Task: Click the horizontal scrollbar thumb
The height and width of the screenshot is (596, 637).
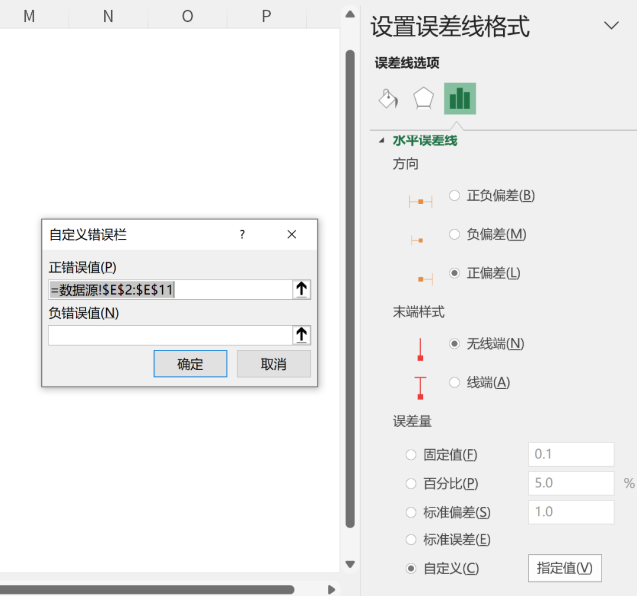Action: (x=147, y=590)
